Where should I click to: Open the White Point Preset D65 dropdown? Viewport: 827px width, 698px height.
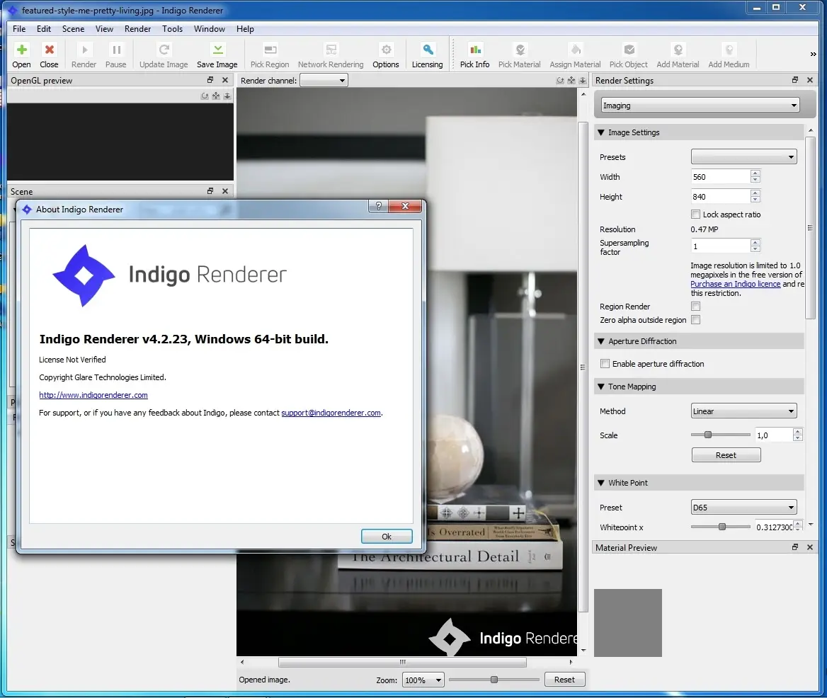743,507
